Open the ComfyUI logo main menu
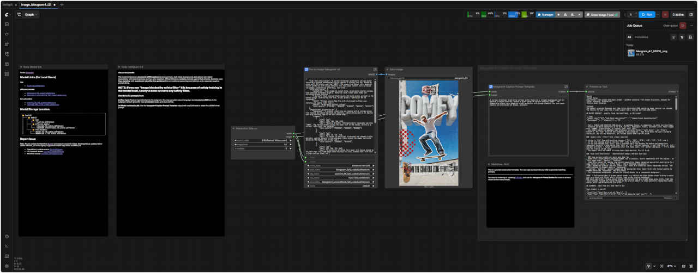Screen dimensions: 698x273 [x=7, y=15]
